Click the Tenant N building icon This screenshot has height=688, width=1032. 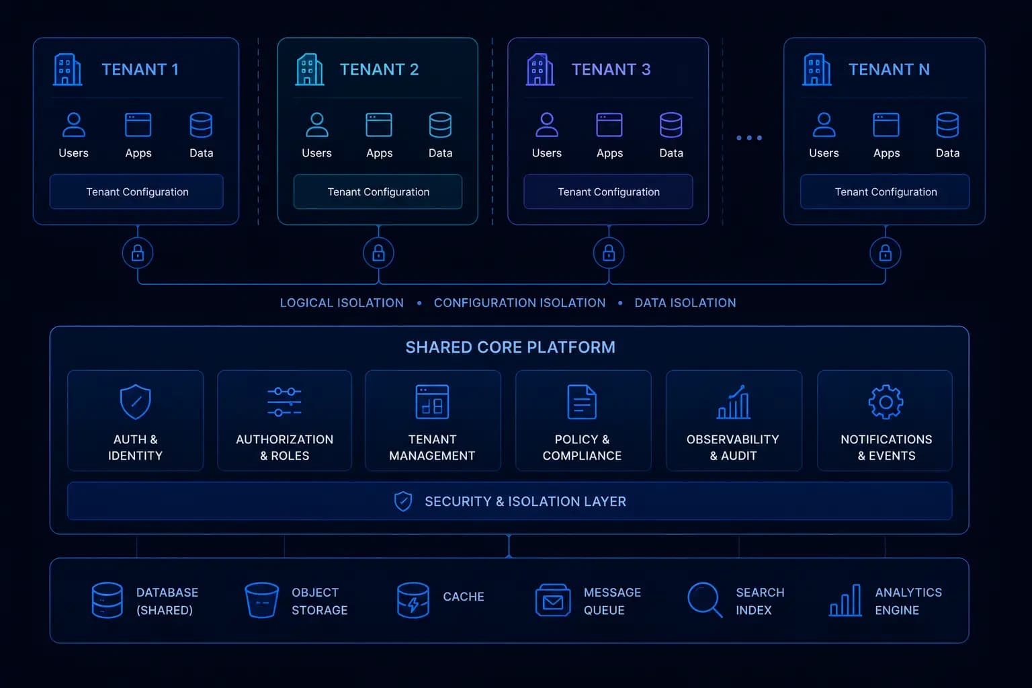click(817, 69)
